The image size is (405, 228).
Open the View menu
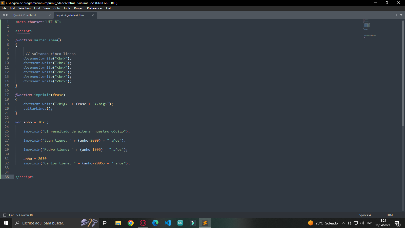pos(47,8)
